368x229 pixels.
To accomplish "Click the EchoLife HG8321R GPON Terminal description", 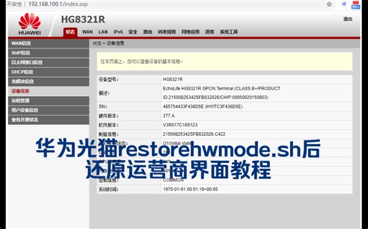I will [221, 93].
